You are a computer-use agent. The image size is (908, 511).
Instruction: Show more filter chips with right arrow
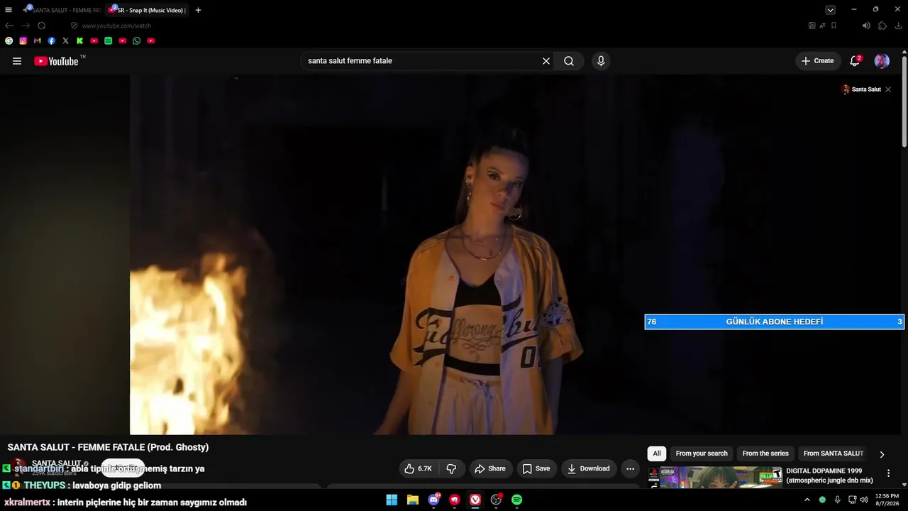(x=882, y=454)
